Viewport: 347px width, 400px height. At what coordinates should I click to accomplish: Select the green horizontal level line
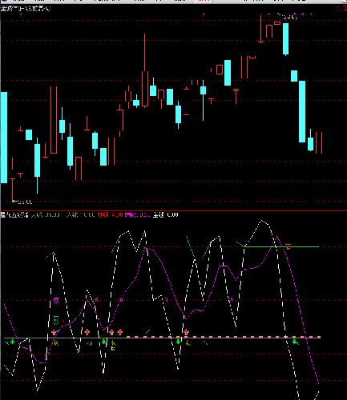[281, 247]
